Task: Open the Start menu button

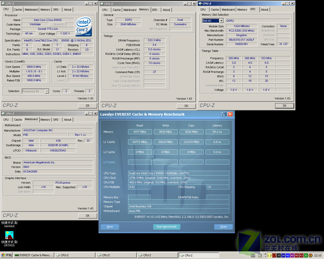Action: click(x=6, y=255)
